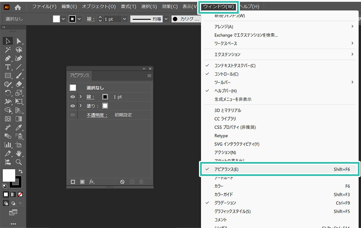Click the fx add effect icon
Screen dimensions: 361x228
point(92,182)
